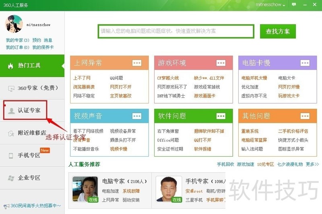Expand more options on 游戏环境 card
Image resolution: width=322 pixels, height=214 pixels.
(x=221, y=63)
